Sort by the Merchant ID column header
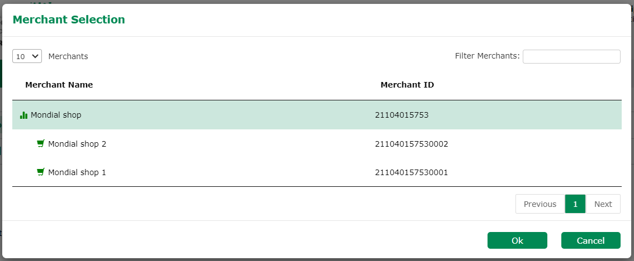The height and width of the screenshot is (261, 634). pos(407,85)
